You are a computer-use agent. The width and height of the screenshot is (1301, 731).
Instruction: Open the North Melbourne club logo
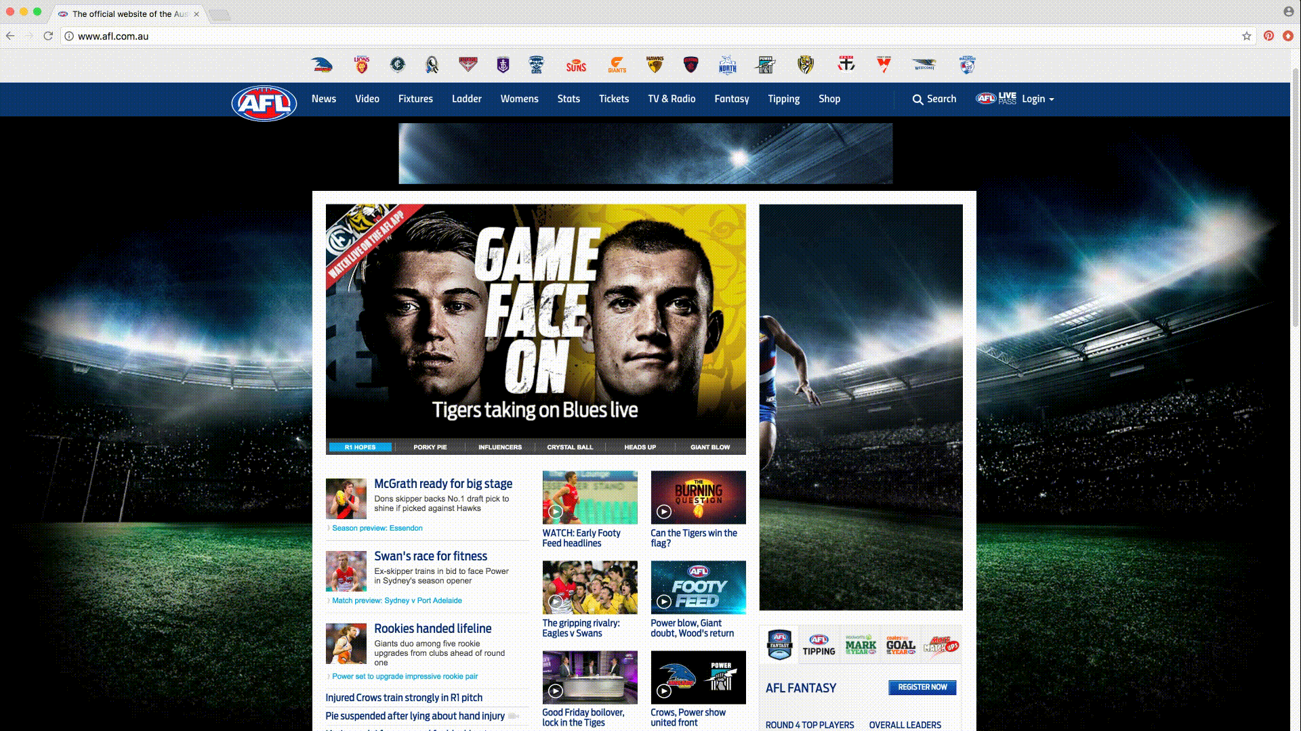[x=727, y=65]
